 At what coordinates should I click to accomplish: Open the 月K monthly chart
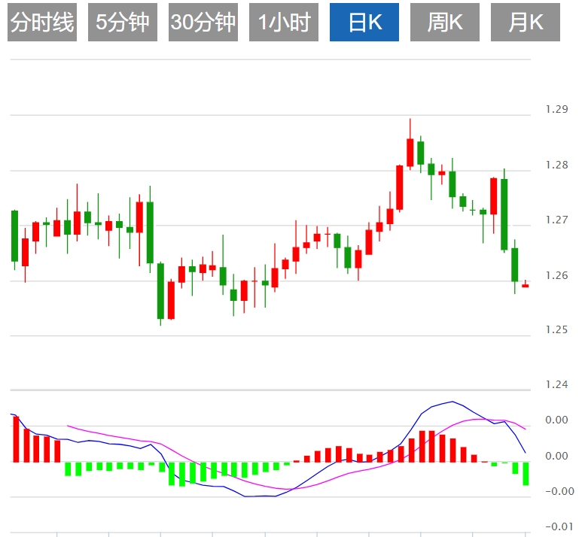526,23
